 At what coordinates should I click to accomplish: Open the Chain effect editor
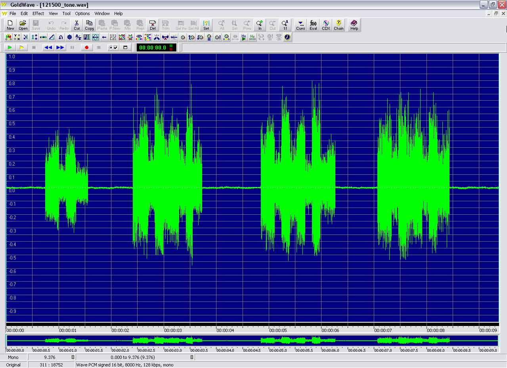point(339,25)
